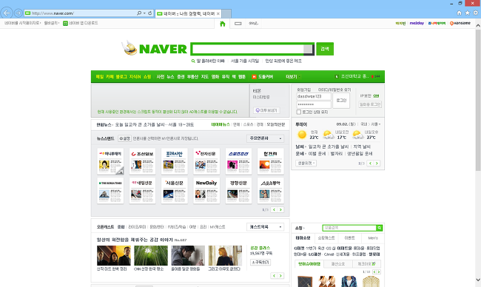Viewport: 481px width, 287px height.
Task: Click the scrollbar down arrow
Action: coord(478,280)
